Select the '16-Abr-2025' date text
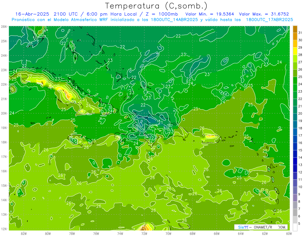The height and width of the screenshot is (237, 307). [33, 14]
